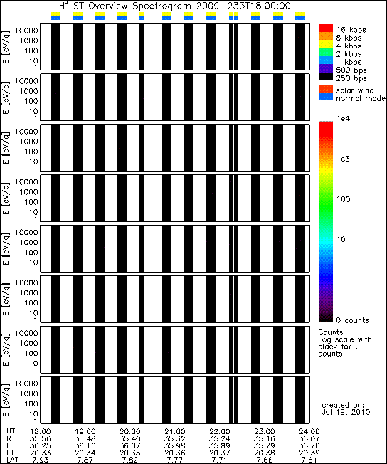Screen dimensions: 387x464
Task: Click the '8 kbps' legend label
Action: click(x=349, y=38)
